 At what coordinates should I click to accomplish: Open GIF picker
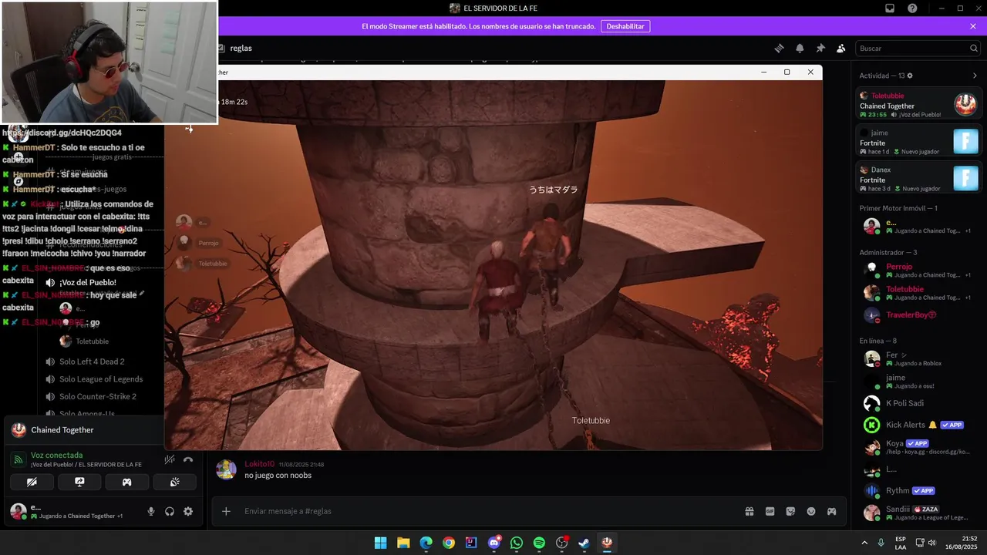[770, 511]
